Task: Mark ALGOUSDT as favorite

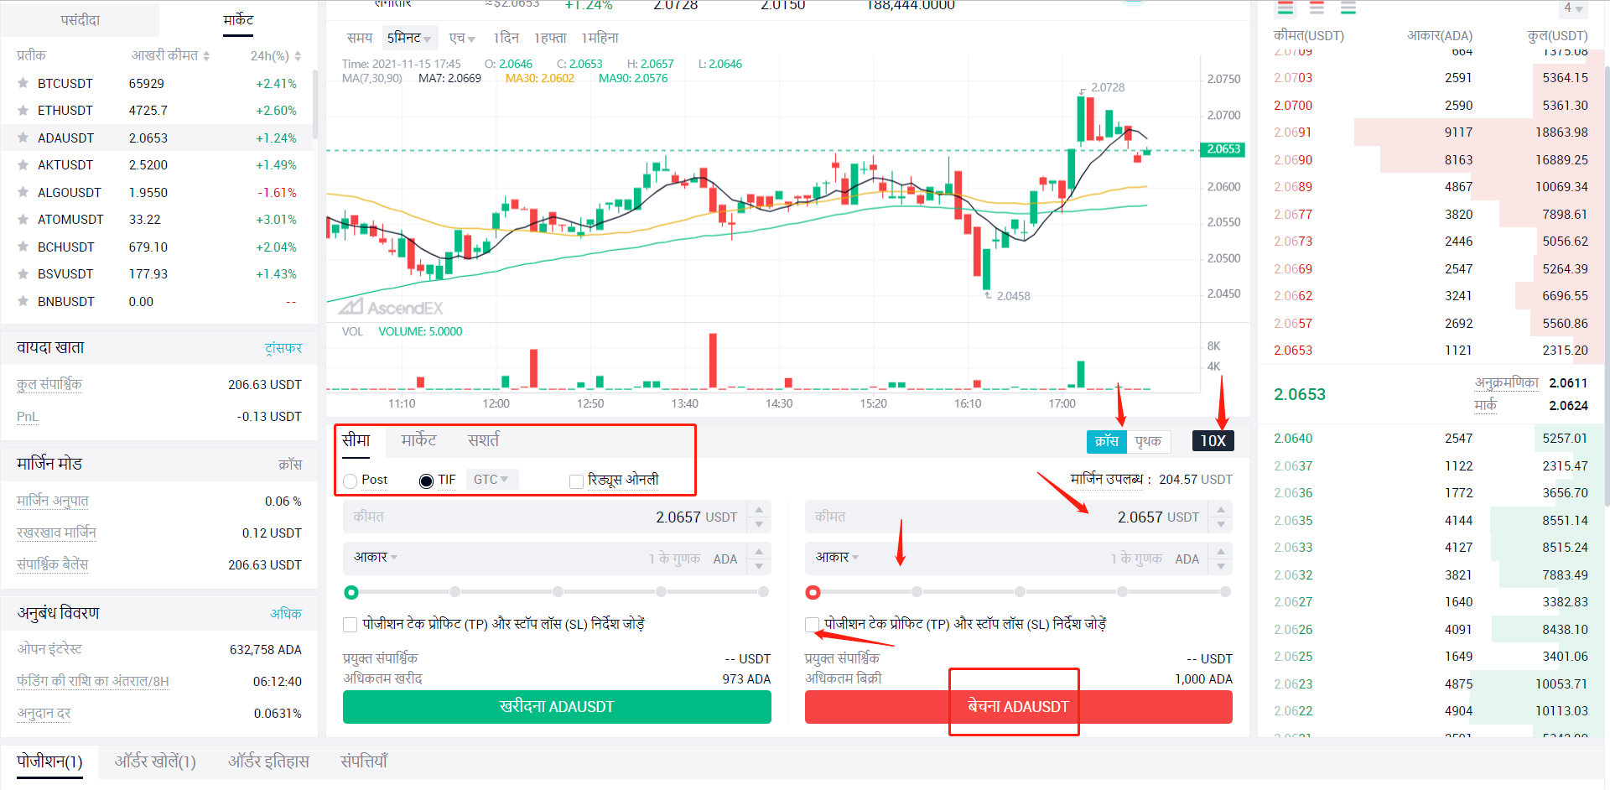Action: tap(23, 192)
